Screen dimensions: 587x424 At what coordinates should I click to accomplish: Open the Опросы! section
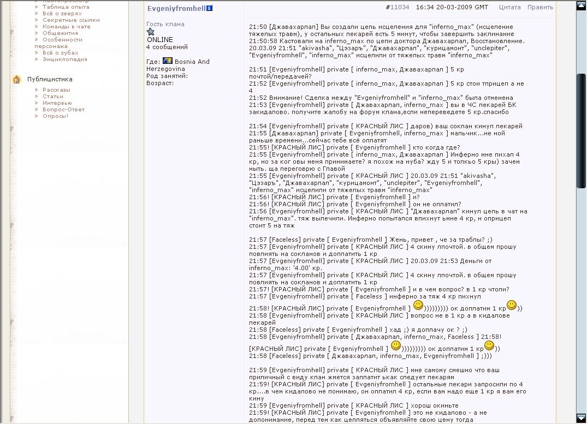point(55,116)
